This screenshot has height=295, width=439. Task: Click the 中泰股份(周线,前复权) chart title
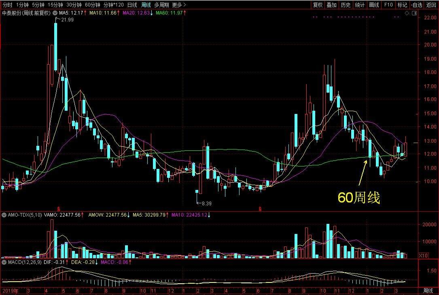coord(26,13)
